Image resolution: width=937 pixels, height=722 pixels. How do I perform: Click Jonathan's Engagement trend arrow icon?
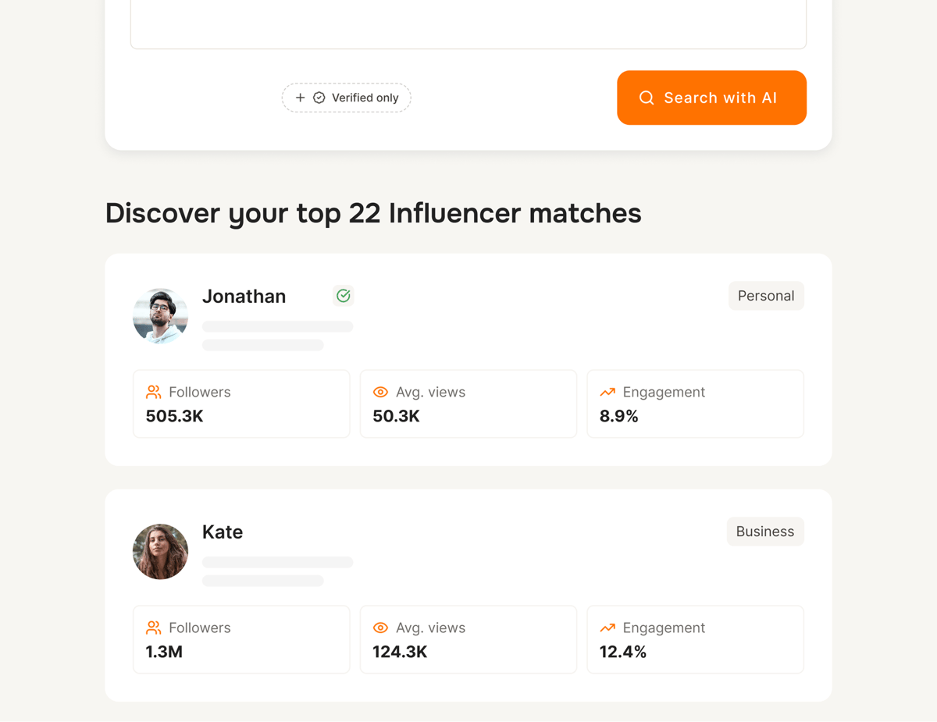(x=607, y=392)
